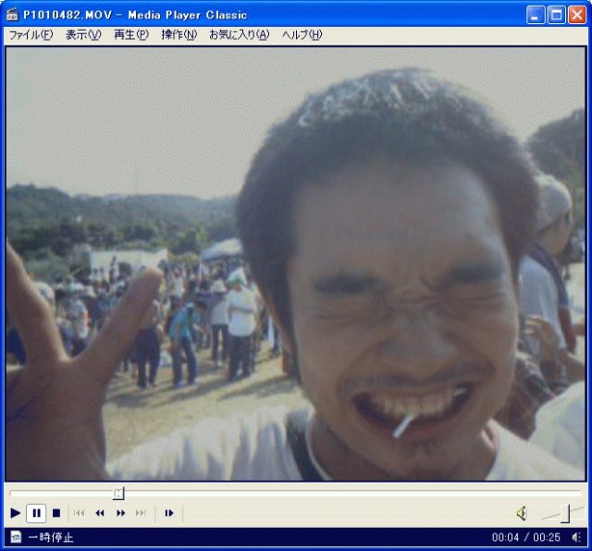Click the status bar file icon
Viewport: 592px width, 551px height.
16,536
